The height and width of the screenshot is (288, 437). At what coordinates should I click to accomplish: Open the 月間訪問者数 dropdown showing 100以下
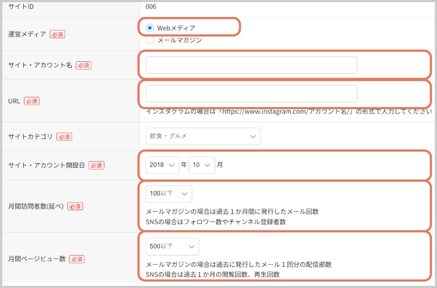point(168,193)
